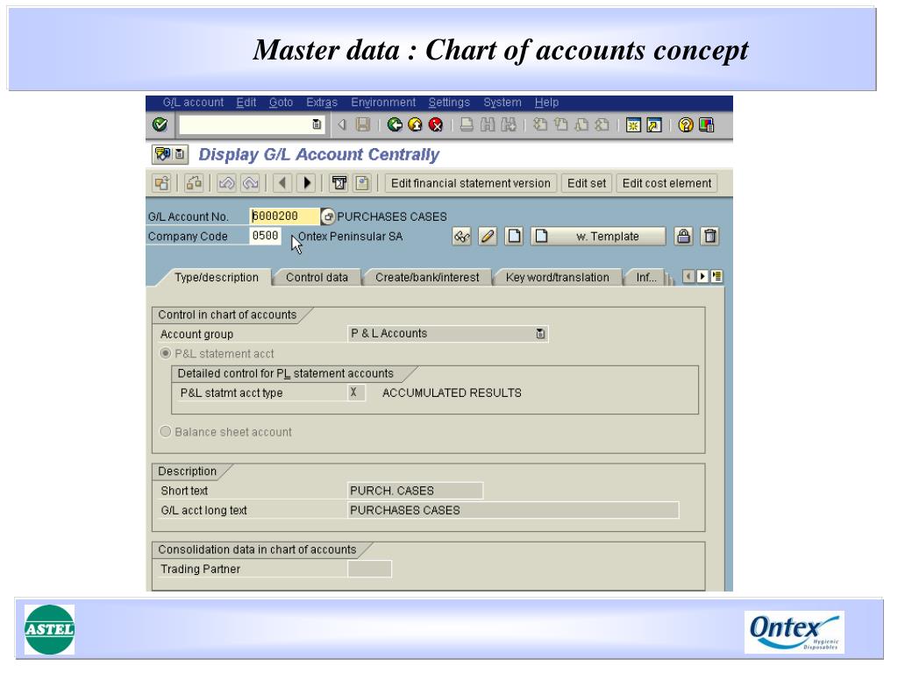Click the Last page icon

pyautogui.click(x=602, y=124)
